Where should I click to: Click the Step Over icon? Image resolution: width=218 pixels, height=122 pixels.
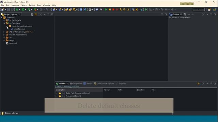tap(124, 9)
